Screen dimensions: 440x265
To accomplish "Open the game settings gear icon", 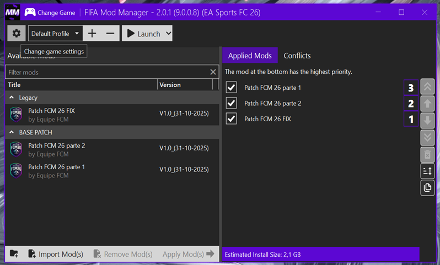I will [17, 34].
